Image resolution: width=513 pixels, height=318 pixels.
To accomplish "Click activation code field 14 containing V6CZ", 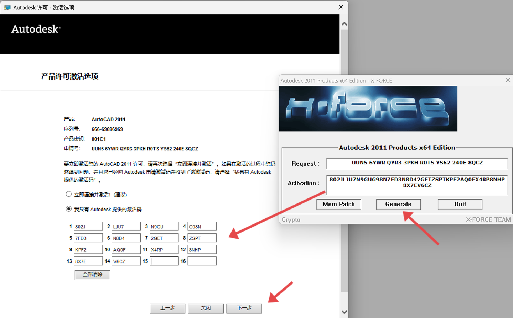I will tap(126, 261).
